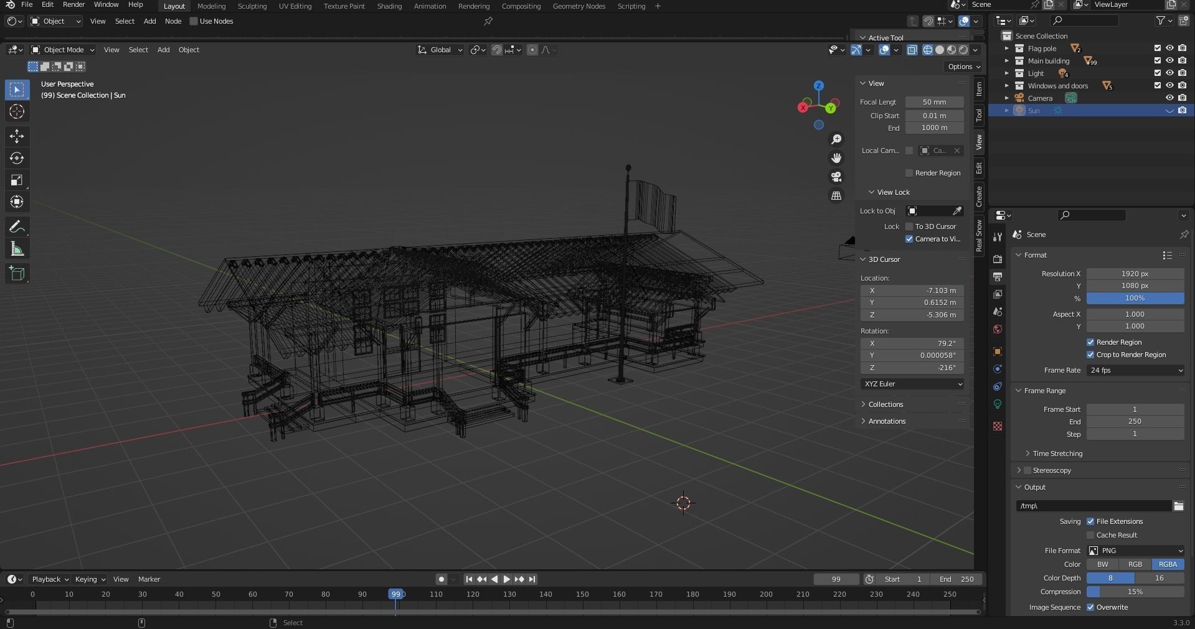This screenshot has height=629, width=1195.
Task: Expand the Main building collection
Action: tap(1006, 61)
